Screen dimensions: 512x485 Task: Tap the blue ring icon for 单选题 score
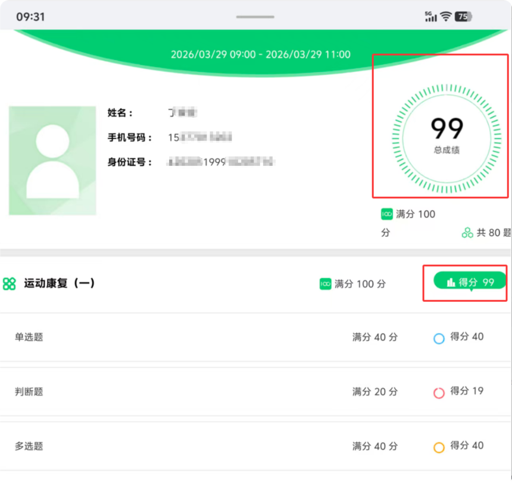(x=439, y=339)
